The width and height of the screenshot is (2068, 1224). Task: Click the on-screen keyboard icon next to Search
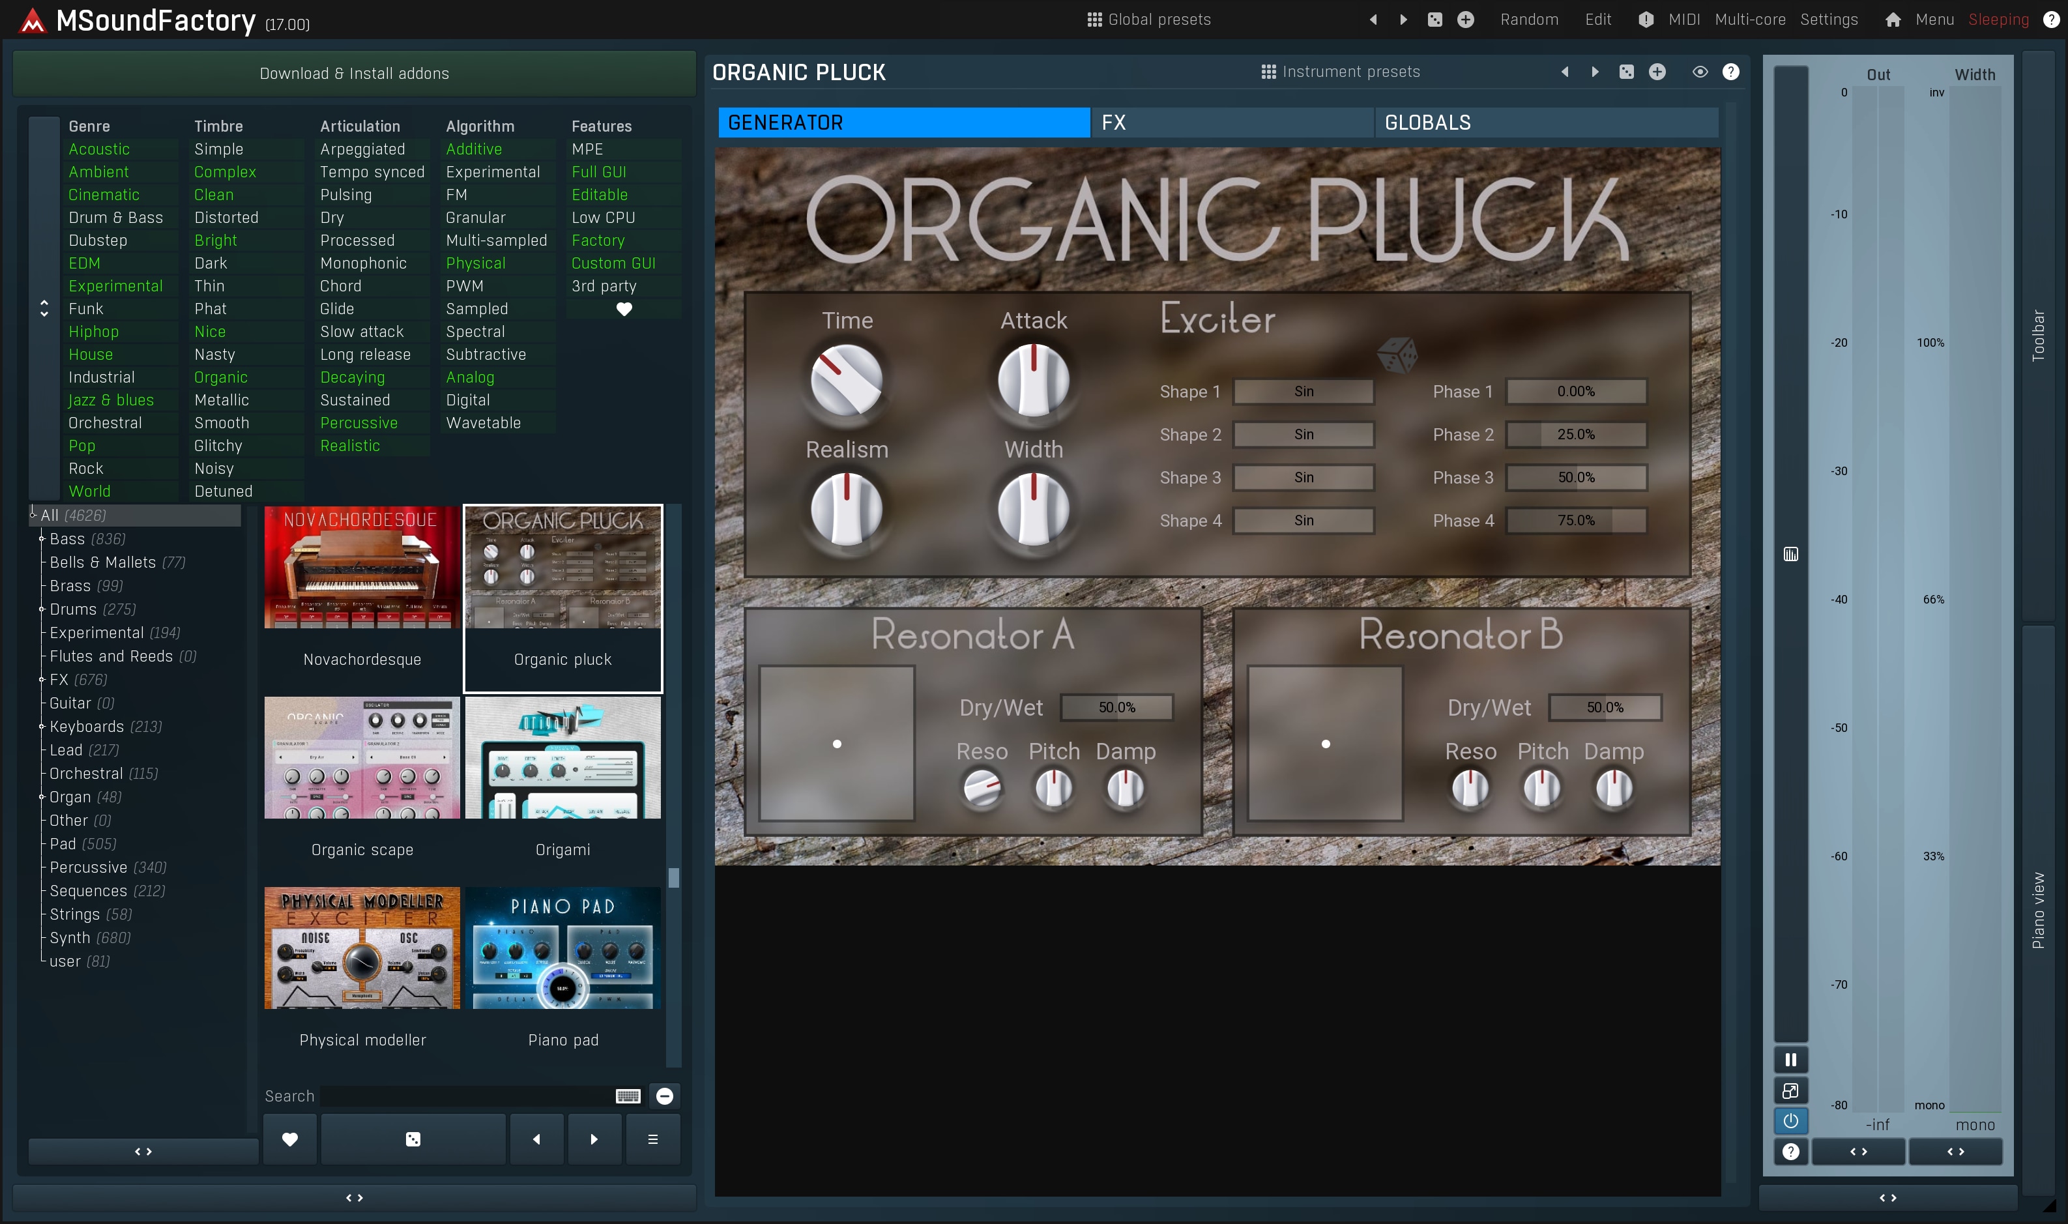[x=628, y=1096]
